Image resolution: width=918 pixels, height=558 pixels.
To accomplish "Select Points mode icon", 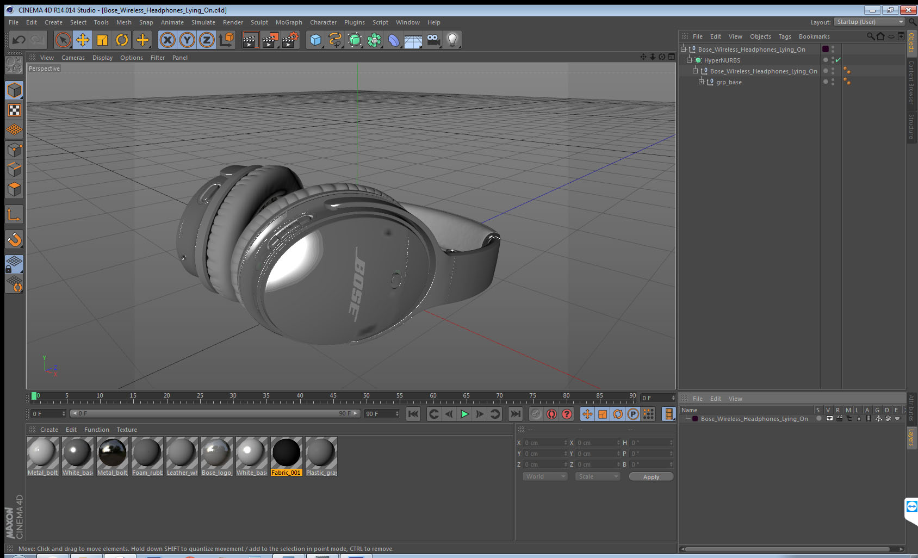I will coord(14,150).
